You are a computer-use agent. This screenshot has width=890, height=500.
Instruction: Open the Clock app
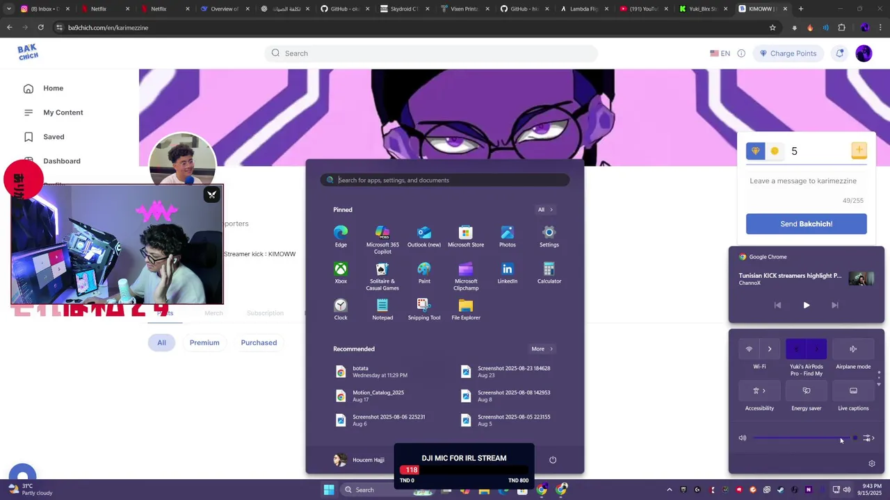coord(341,310)
